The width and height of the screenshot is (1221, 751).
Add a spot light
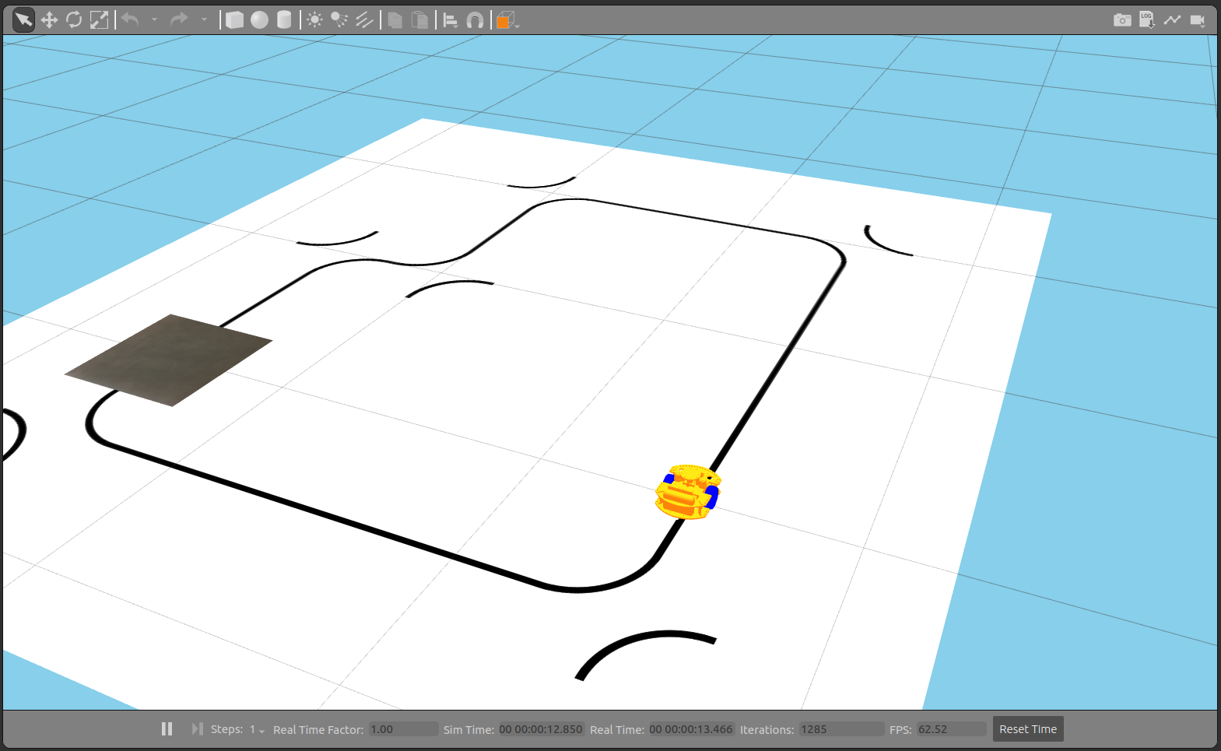click(x=339, y=20)
